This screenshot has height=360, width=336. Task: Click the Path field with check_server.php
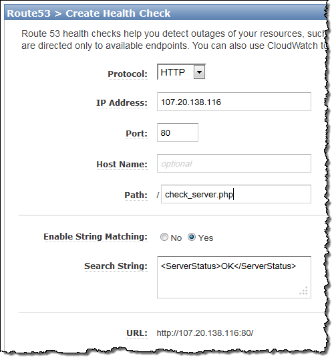236,194
